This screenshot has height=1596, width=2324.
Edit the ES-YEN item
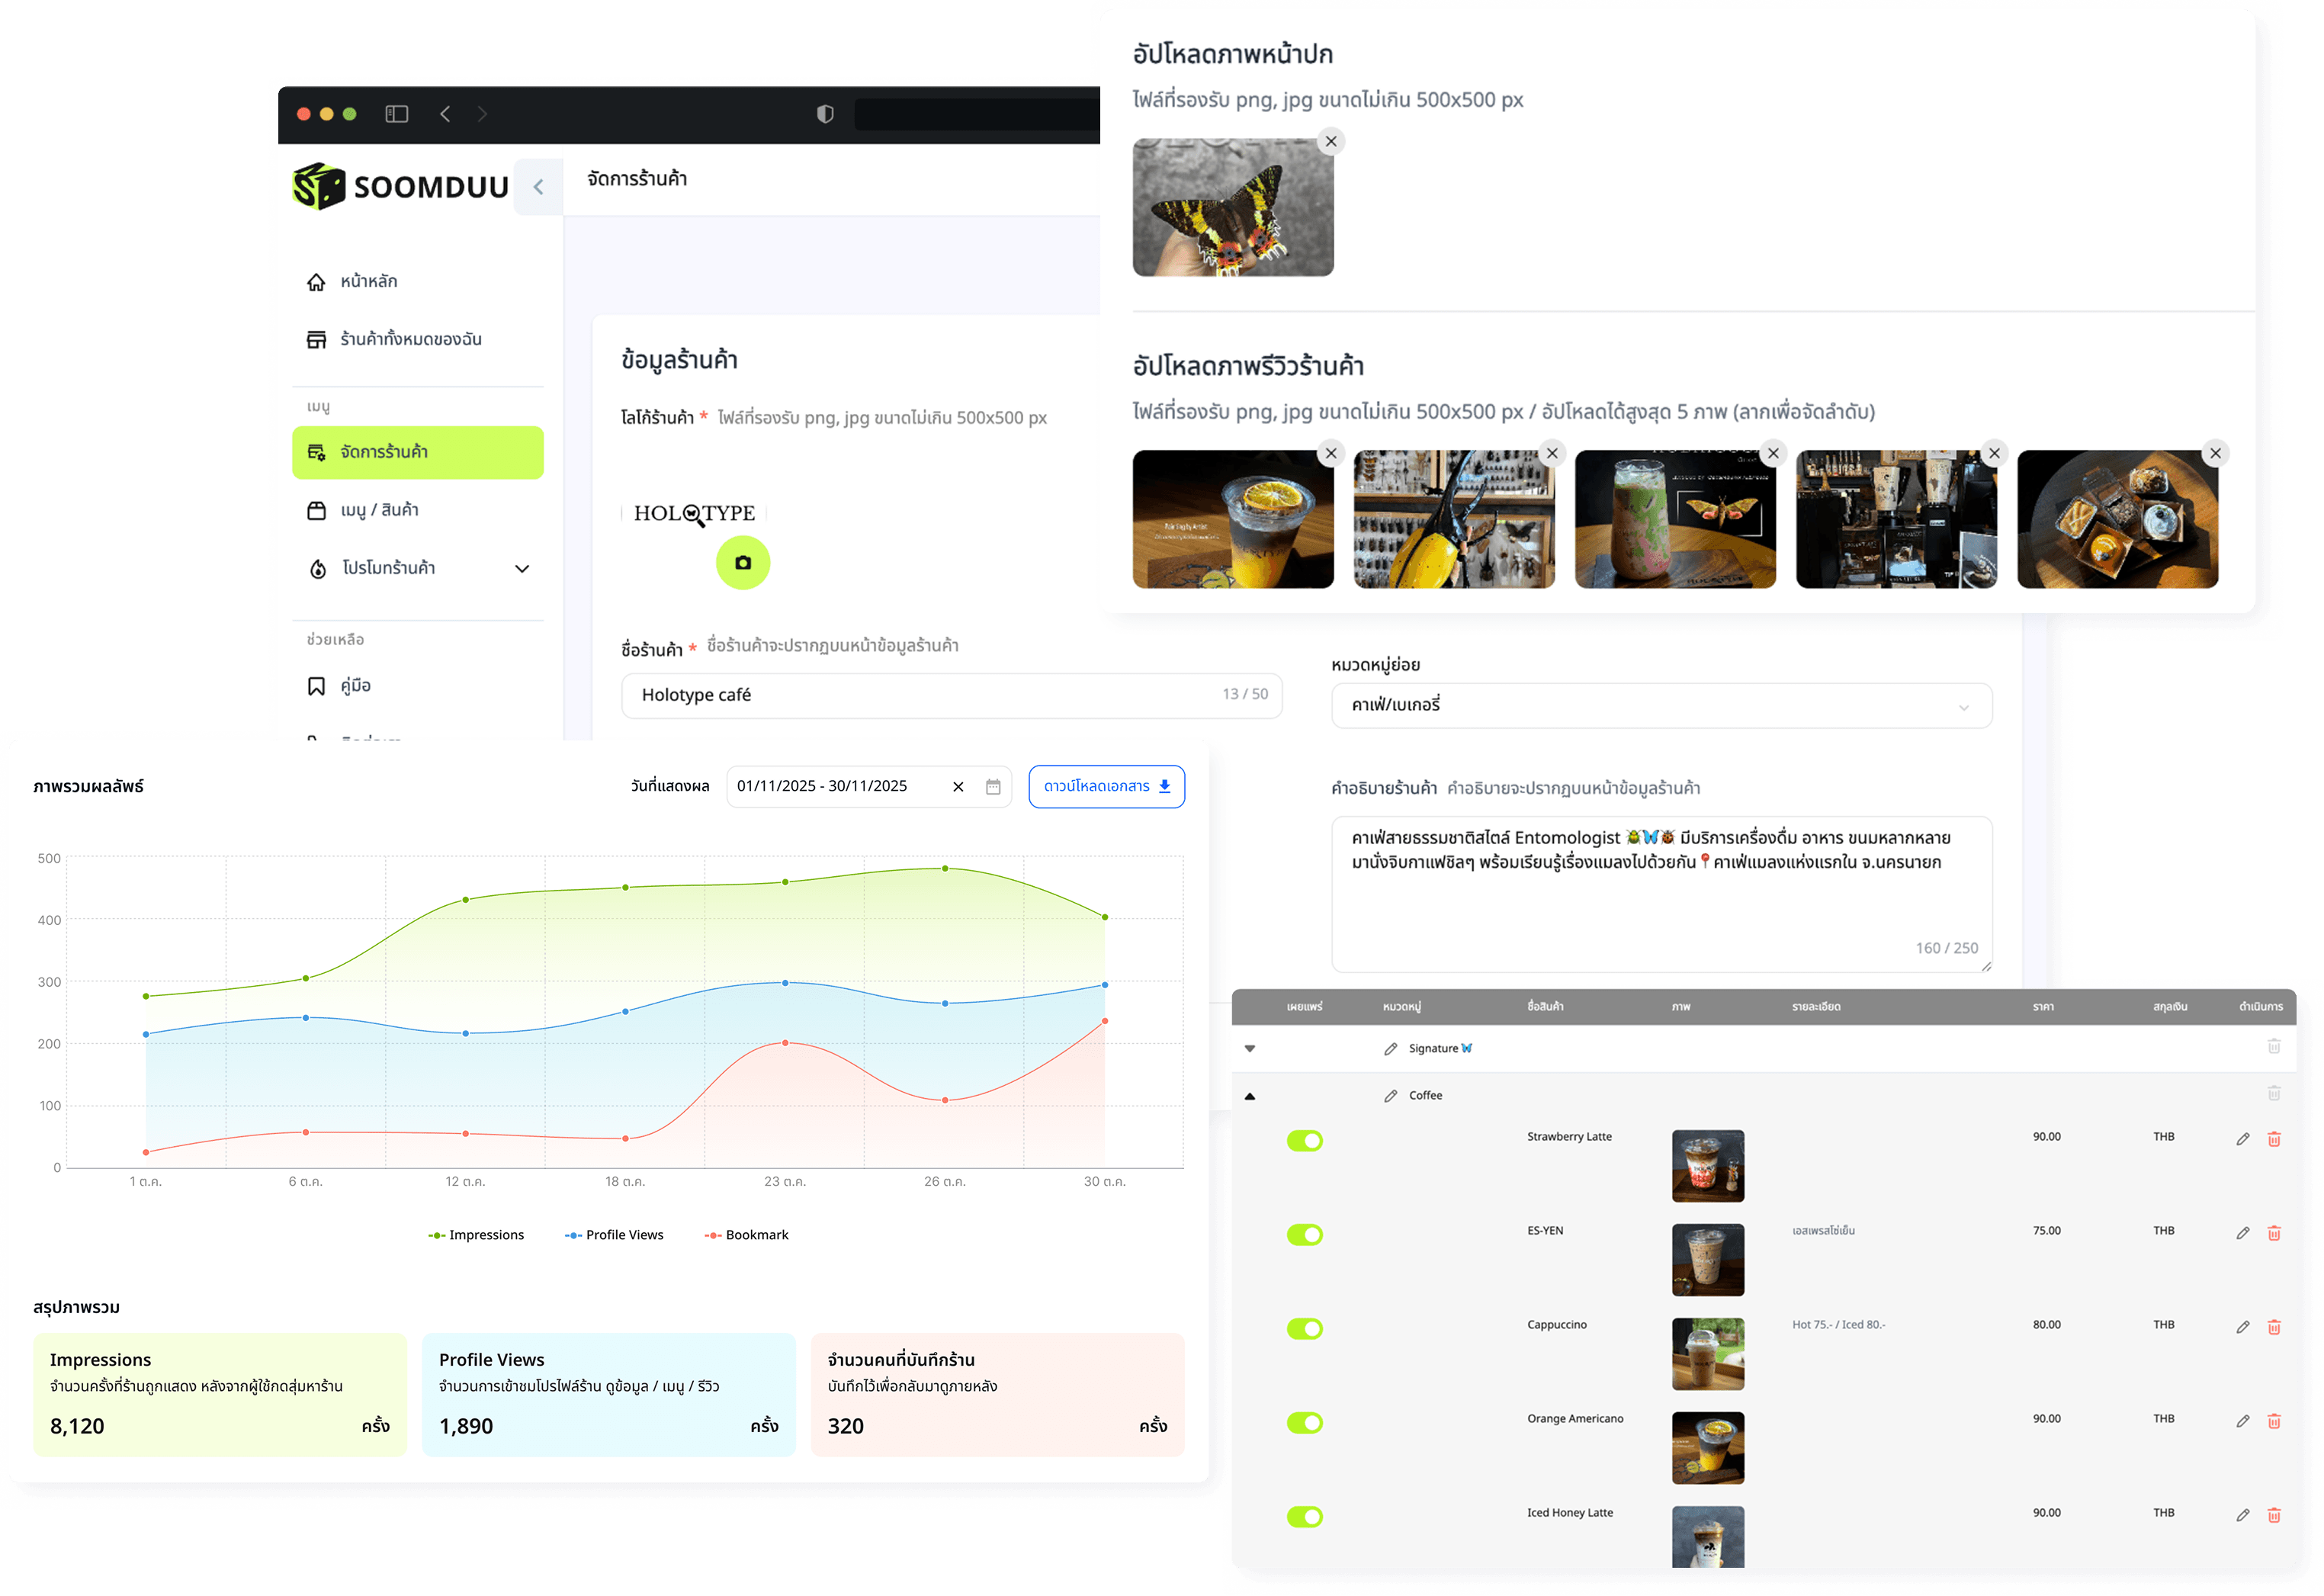click(2242, 1233)
